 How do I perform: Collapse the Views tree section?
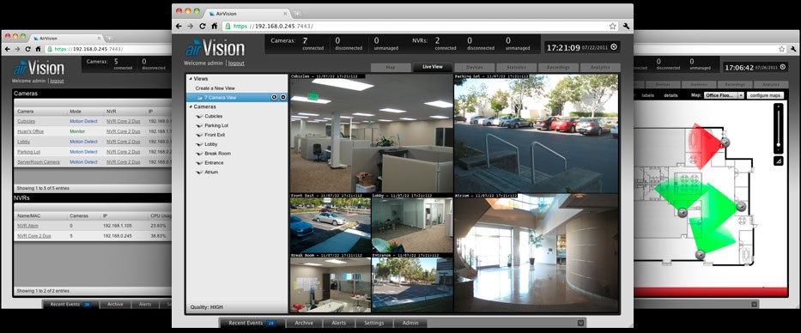191,79
